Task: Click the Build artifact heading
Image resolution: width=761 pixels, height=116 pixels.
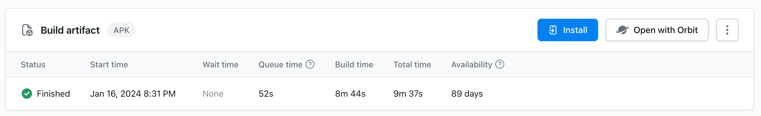Action: (x=70, y=30)
